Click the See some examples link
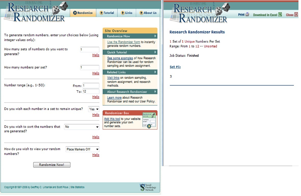 pos(120,58)
